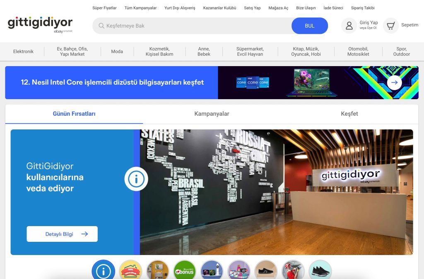Select the bathroom furniture circle thumbnail
Image resolution: width=424 pixels, height=279 pixels.
pos(157,270)
